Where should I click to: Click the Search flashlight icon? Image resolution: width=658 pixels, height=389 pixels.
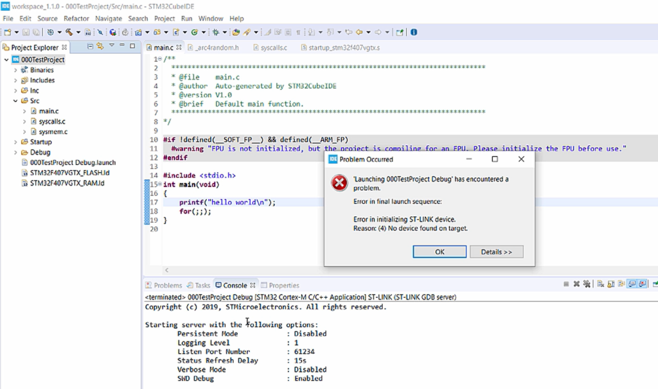pos(247,32)
